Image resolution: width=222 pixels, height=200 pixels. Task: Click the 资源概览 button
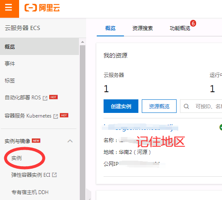click(x=159, y=106)
